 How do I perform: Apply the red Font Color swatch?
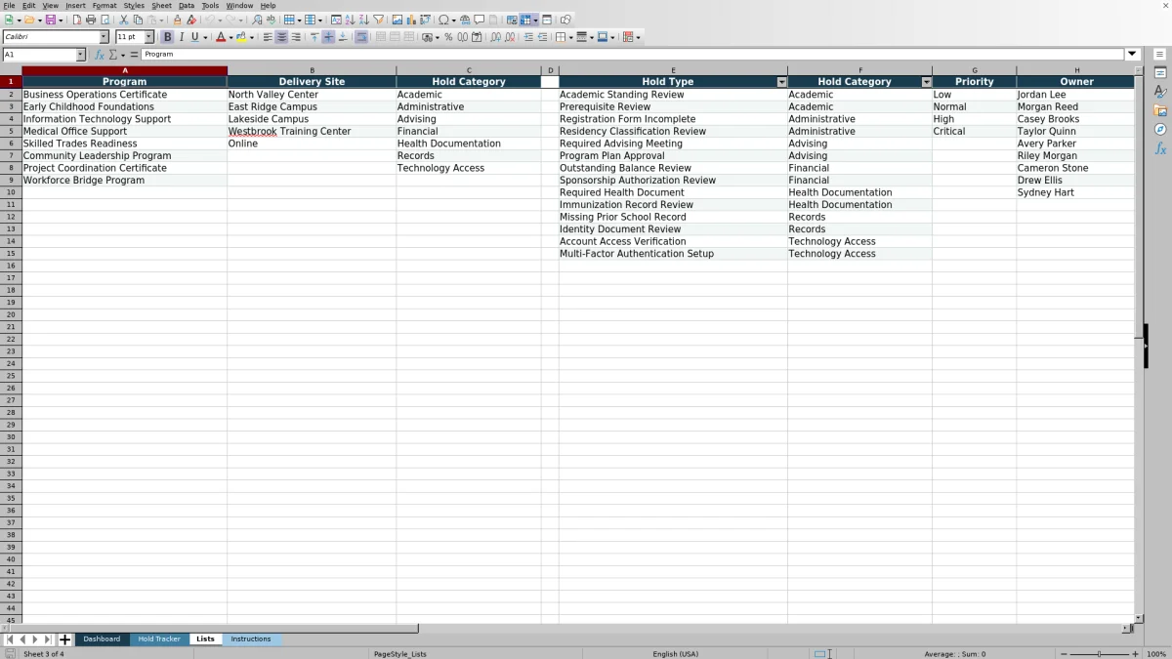point(220,37)
